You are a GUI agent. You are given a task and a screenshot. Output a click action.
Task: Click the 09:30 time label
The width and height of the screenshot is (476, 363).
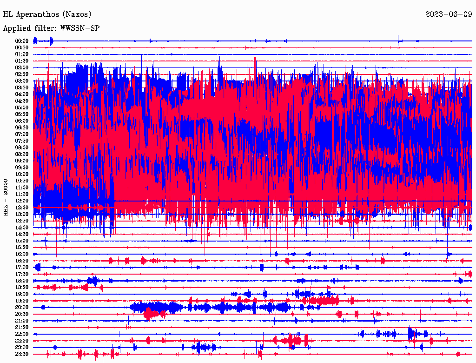coord(22,167)
